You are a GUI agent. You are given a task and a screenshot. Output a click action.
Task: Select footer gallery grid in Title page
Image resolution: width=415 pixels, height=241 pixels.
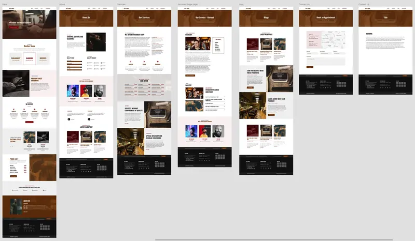(x=401, y=84)
